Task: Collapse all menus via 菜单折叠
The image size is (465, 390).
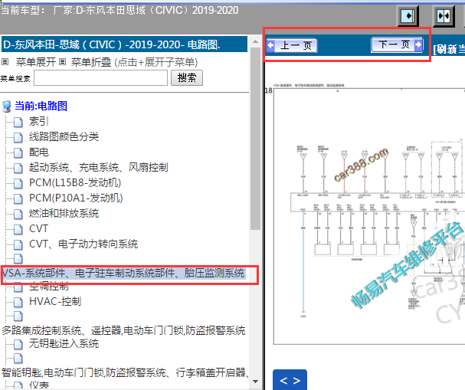Action: point(91,62)
